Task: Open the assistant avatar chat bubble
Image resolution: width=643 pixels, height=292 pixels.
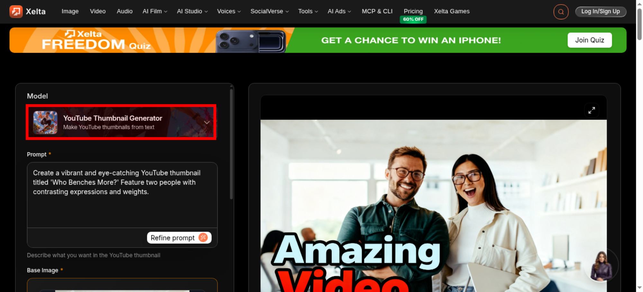Action: (601, 266)
